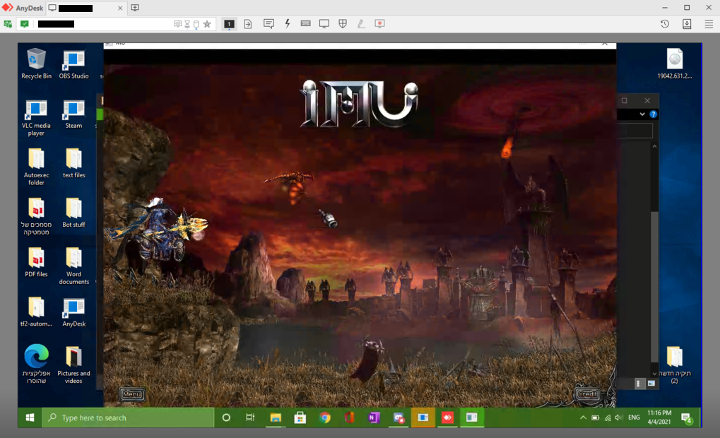Open a new AnyDesk session tab
The image size is (720, 438).
135,8
